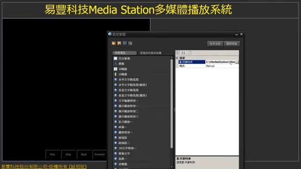Image resolution: width=301 pixels, height=169 pixels.
Task: Select 超連結 in the list
Action: [123, 138]
